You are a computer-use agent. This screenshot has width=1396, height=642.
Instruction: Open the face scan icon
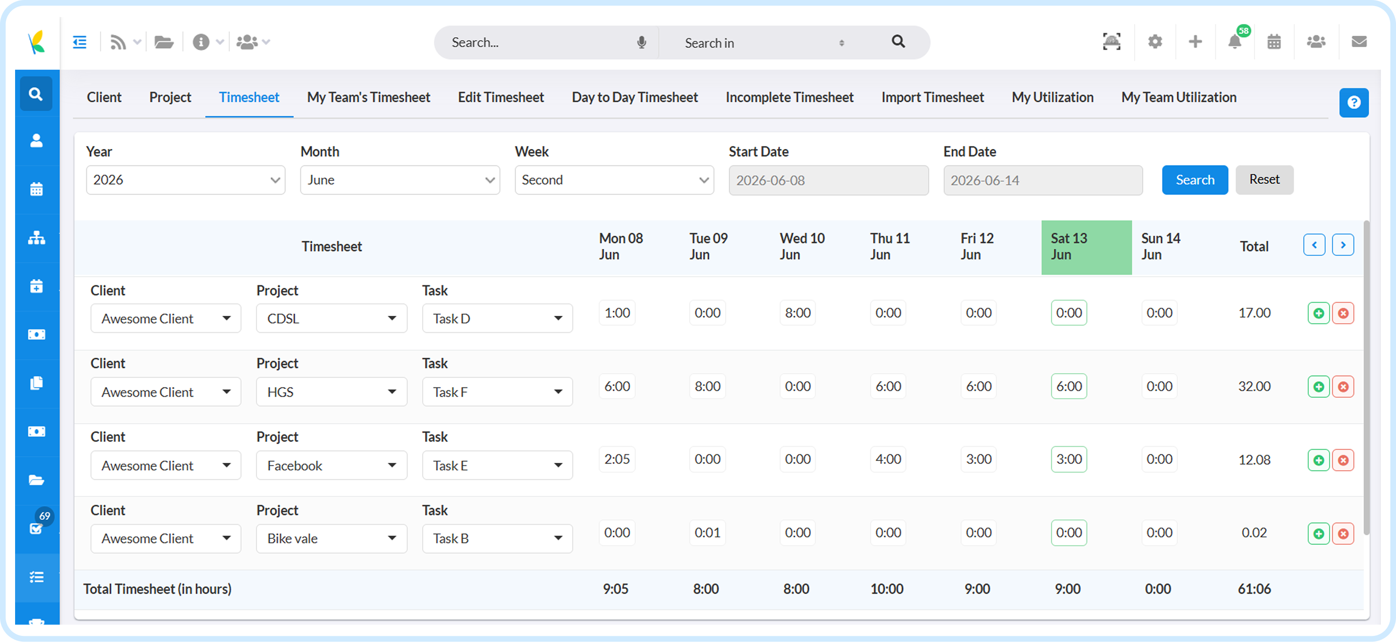coord(1112,41)
